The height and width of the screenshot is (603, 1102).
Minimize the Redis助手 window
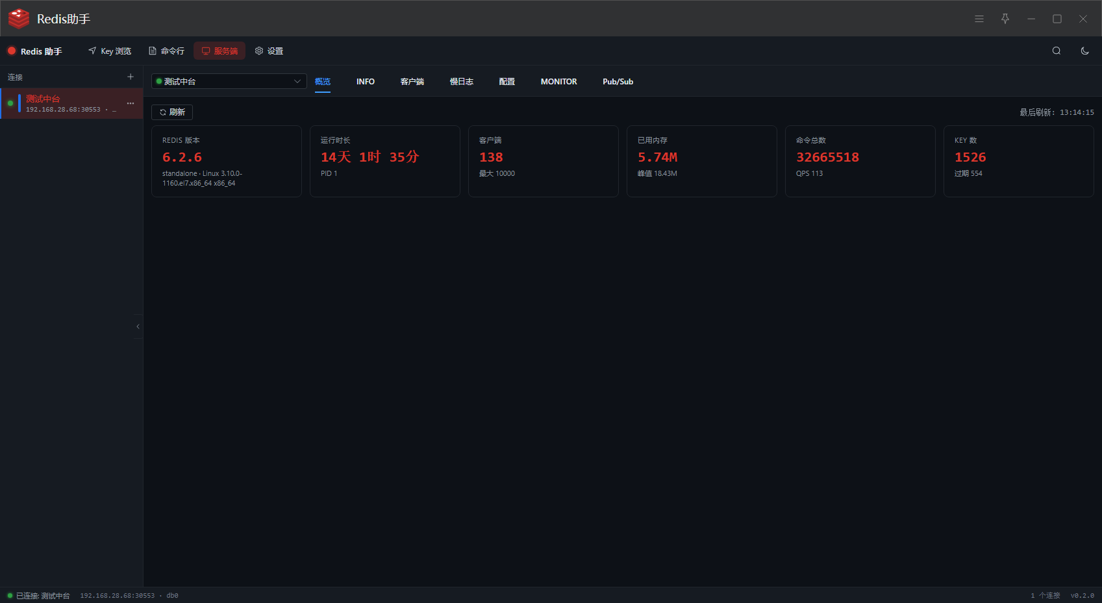pyautogui.click(x=1031, y=19)
